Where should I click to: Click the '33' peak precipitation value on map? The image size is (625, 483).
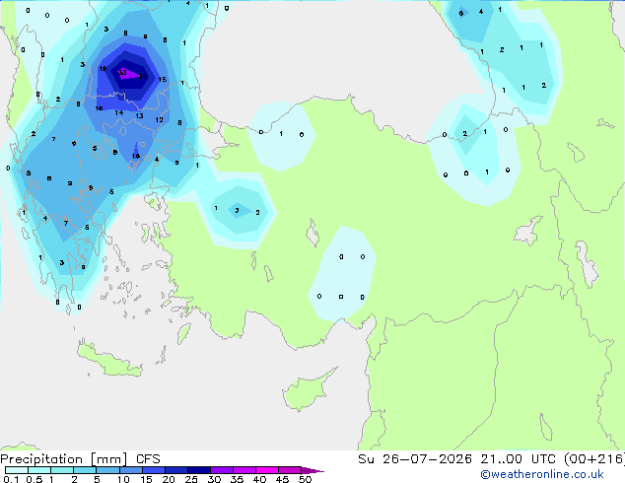click(x=122, y=73)
